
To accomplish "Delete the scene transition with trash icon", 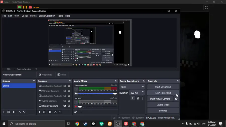I will (138, 98).
